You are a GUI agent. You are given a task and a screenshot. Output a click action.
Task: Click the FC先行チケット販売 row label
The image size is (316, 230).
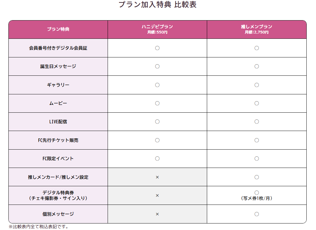[x=58, y=140]
